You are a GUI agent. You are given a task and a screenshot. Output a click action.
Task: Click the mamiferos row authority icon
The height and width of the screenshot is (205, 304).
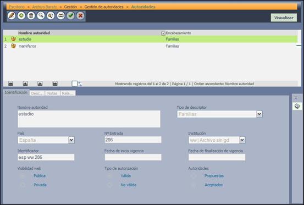point(13,46)
